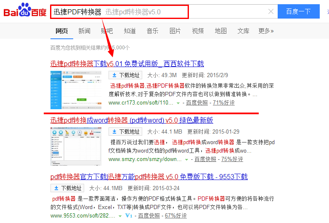Open 百度快照 for the 9553 result

click(x=149, y=216)
